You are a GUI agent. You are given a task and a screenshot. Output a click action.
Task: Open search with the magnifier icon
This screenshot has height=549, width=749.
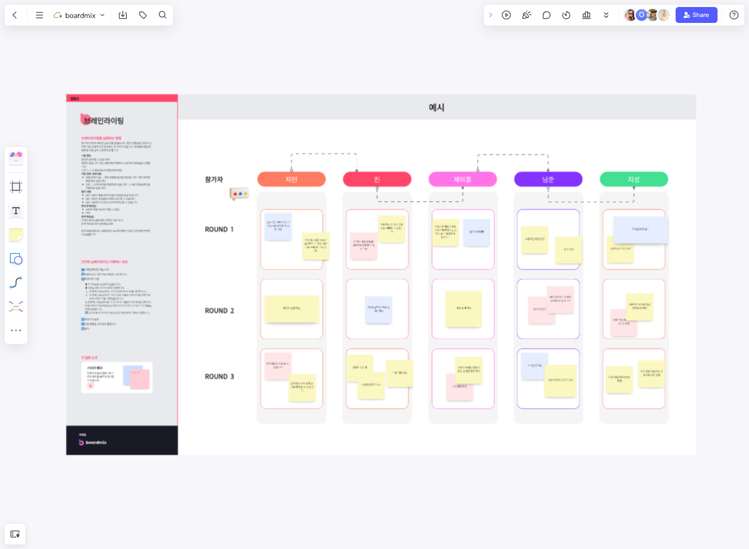(x=162, y=15)
